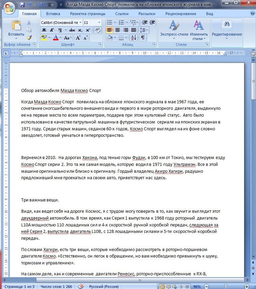This screenshot has width=256, height=289.
Task: Toggle bold Ж formatting
Action: coord(44,30)
